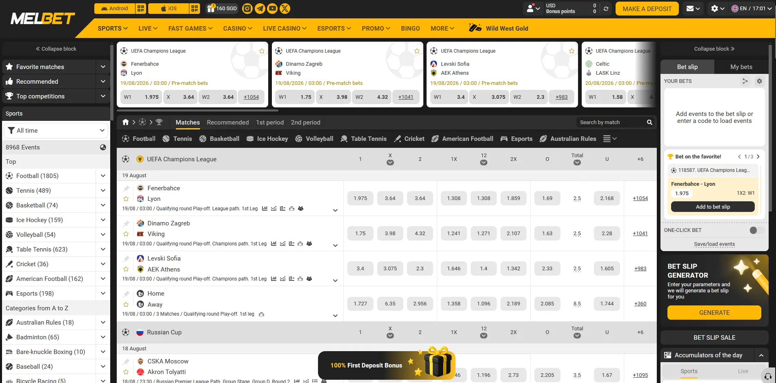
Task: Click the left sidebar vertical scrollbar
Action: (x=111, y=82)
